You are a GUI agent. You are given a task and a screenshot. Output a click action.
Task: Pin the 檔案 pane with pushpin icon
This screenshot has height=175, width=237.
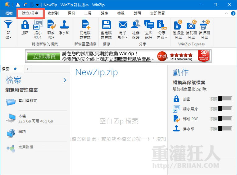[15, 69]
